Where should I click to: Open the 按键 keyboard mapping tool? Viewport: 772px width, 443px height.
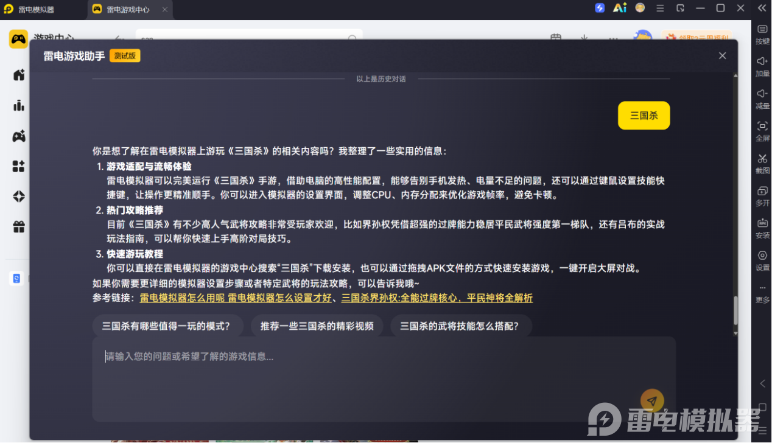pos(762,35)
